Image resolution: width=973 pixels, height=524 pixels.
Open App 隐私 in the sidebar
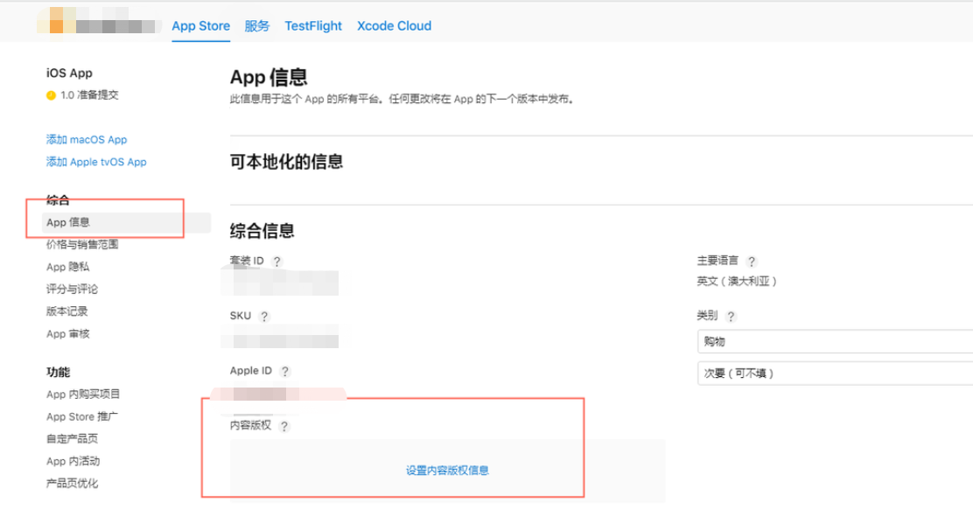pyautogui.click(x=67, y=267)
